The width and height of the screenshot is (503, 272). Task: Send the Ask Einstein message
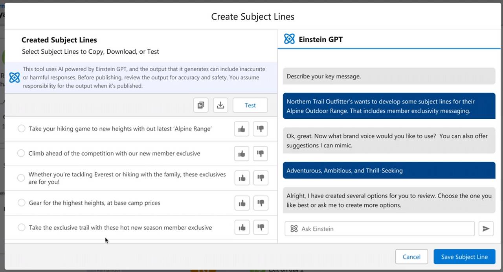pyautogui.click(x=486, y=229)
